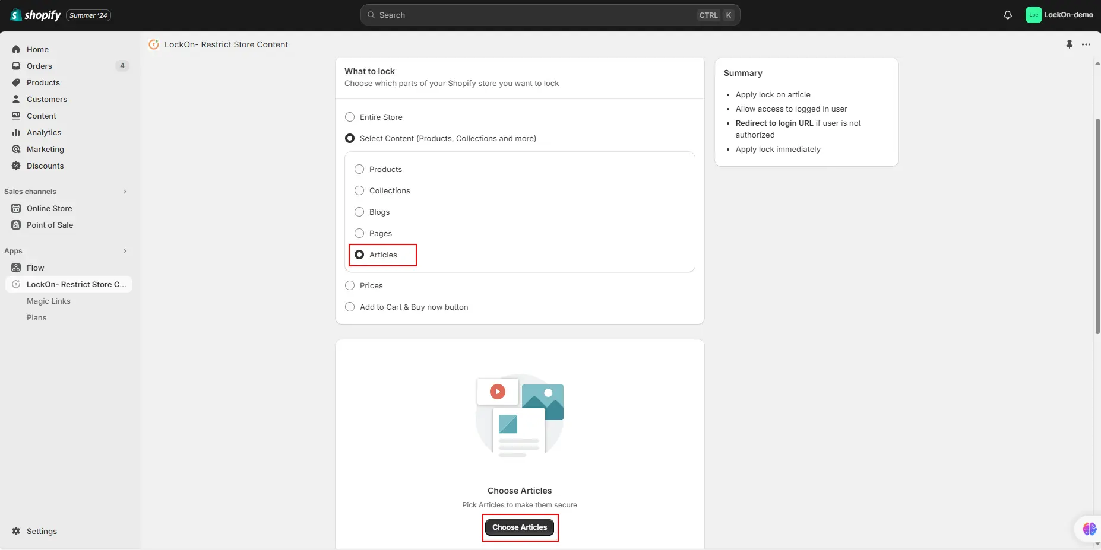Viewport: 1101px width, 550px height.
Task: Open Magic Links sub-item
Action: (x=49, y=301)
